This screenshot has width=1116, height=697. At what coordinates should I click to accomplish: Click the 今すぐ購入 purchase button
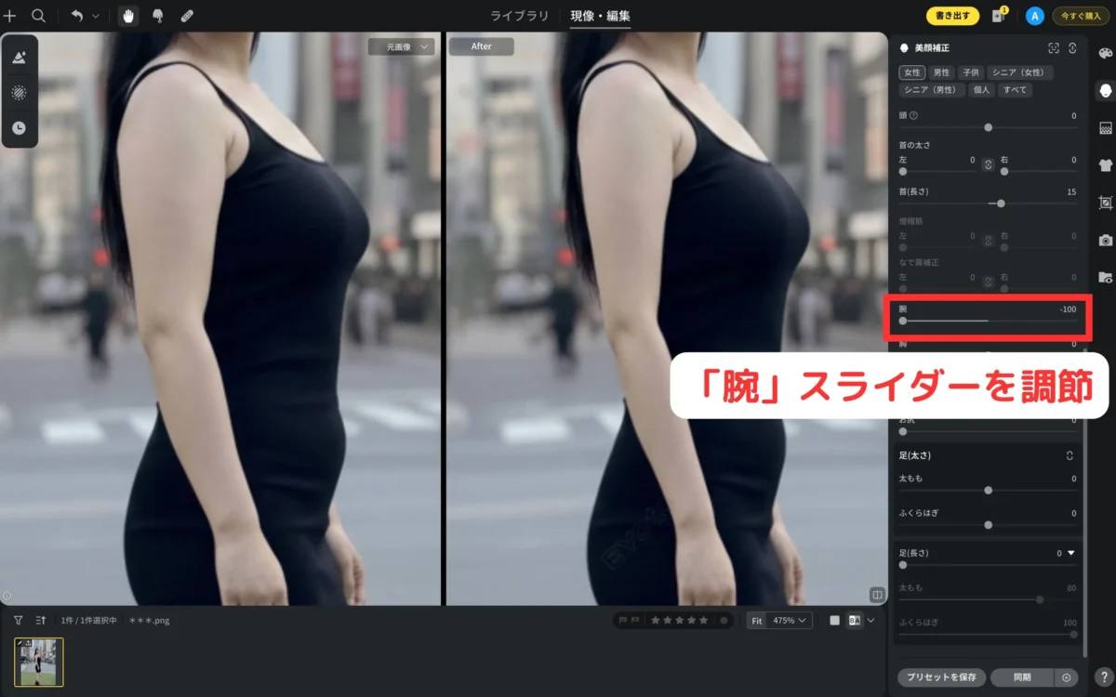pos(1080,16)
